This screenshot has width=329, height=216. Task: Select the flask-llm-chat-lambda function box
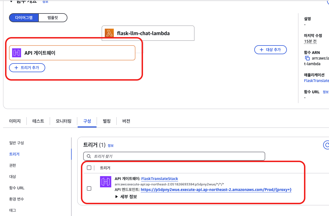coord(148,33)
